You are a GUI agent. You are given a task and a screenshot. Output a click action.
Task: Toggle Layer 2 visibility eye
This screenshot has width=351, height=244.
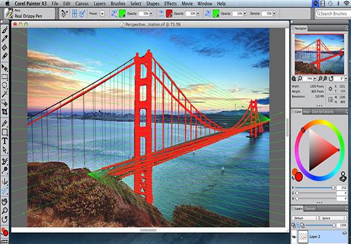click(294, 237)
